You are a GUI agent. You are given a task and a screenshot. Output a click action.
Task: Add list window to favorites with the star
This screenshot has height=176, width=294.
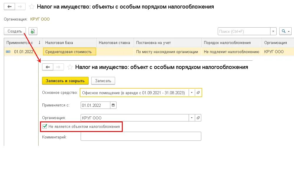click(x=32, y=7)
